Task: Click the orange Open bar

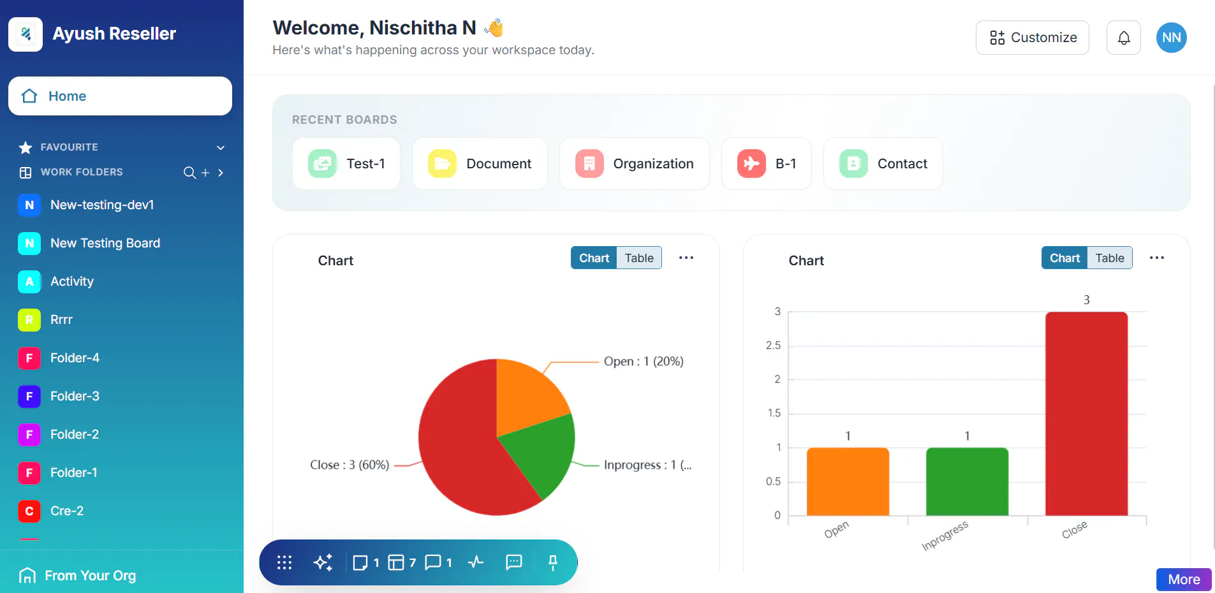Action: point(848,481)
